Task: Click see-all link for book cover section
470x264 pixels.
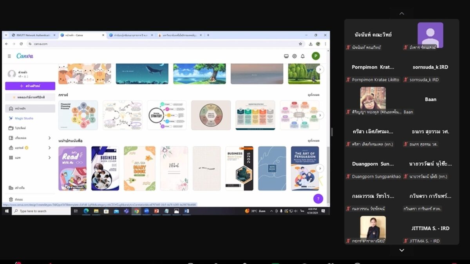Action: point(313,140)
